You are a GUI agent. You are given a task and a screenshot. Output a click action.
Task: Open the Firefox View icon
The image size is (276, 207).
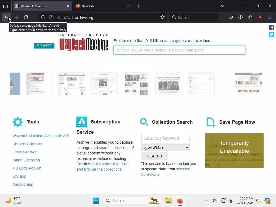pyautogui.click(x=5, y=6)
